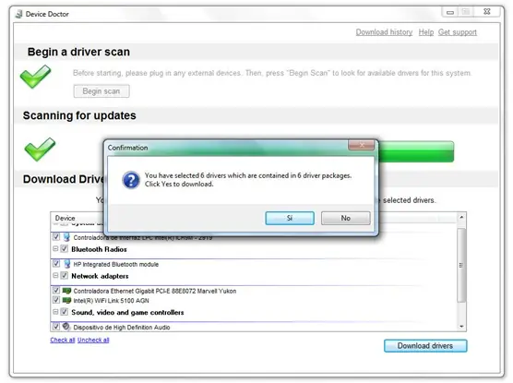Click the question mark icon in Confirmation dialog
This screenshot has width=513, height=383.
tap(131, 180)
